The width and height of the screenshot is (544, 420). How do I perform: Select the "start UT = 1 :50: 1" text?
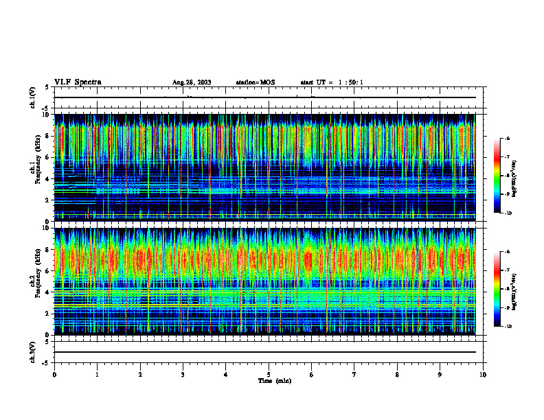coord(332,82)
